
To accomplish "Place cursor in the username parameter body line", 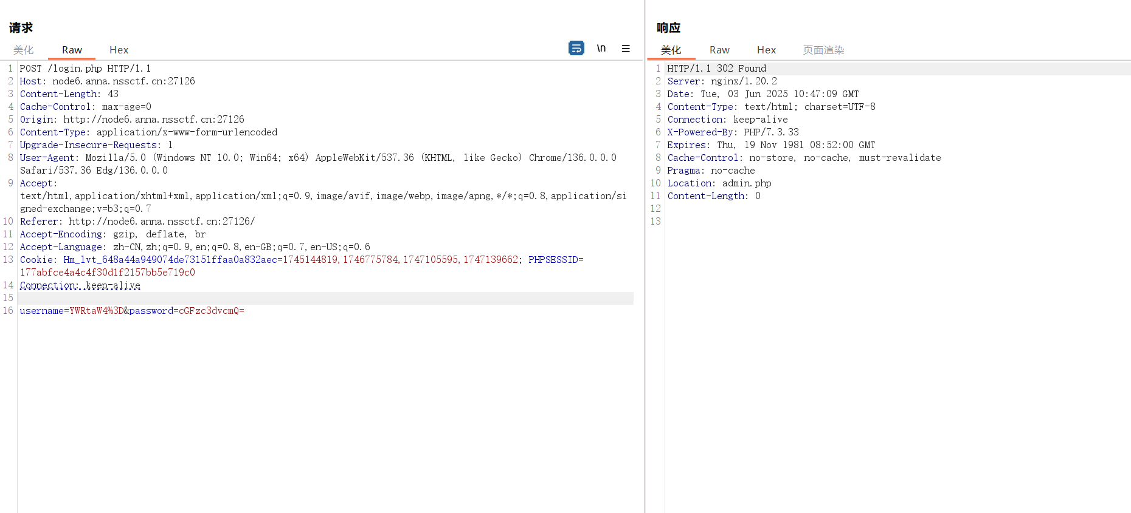I will (131, 311).
